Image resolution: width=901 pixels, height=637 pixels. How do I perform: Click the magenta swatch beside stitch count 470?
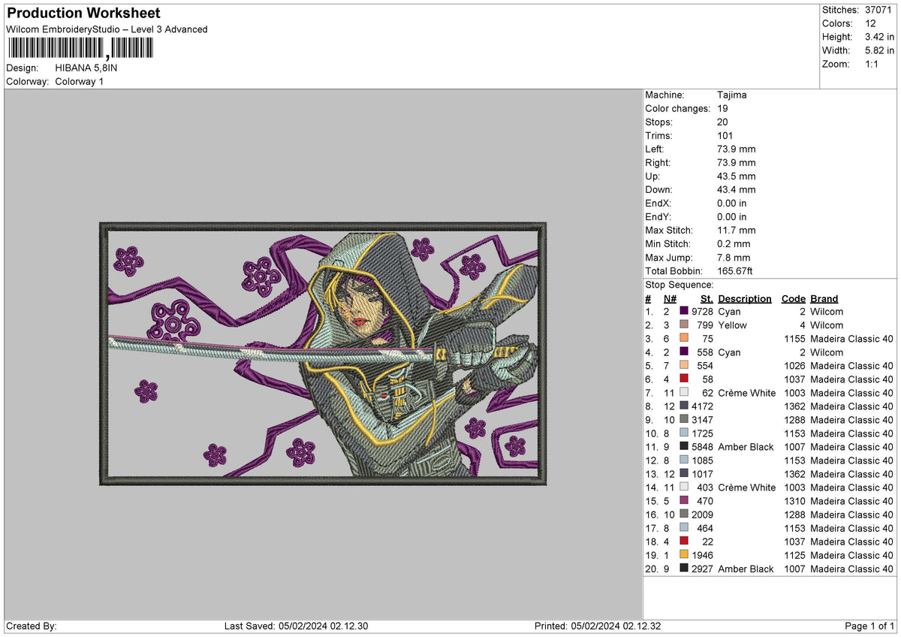tap(684, 500)
